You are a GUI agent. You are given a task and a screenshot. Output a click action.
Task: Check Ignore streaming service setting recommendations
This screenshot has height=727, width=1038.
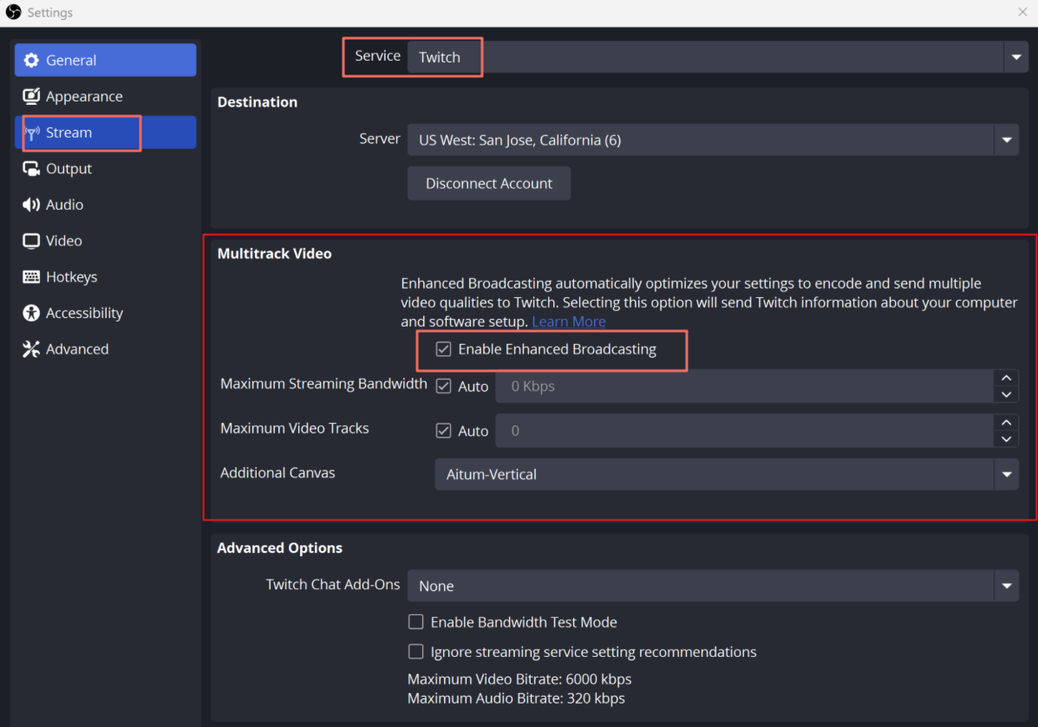coord(415,652)
